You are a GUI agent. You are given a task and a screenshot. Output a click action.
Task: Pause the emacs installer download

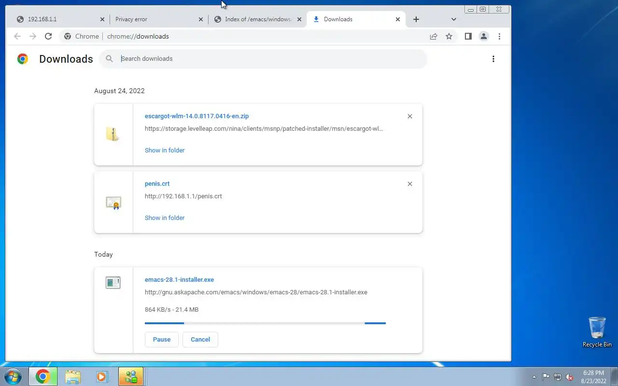(162, 339)
